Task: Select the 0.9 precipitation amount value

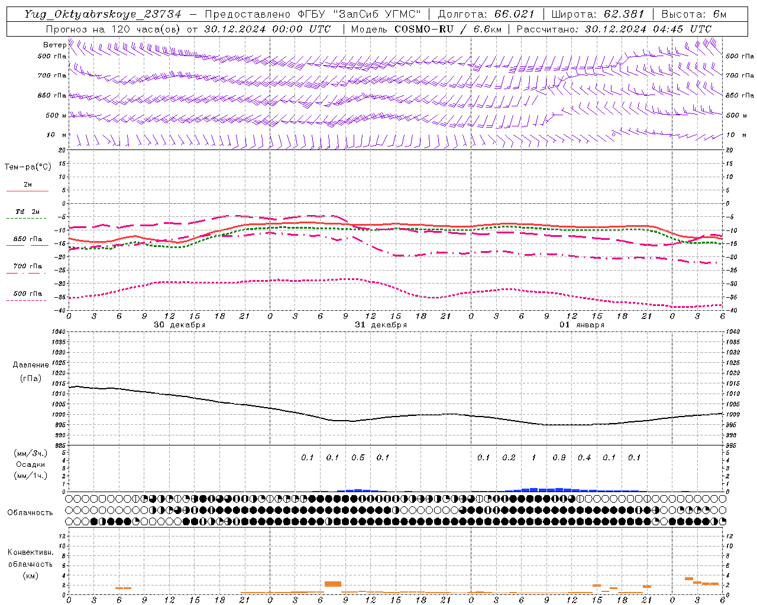Action: 559,458
